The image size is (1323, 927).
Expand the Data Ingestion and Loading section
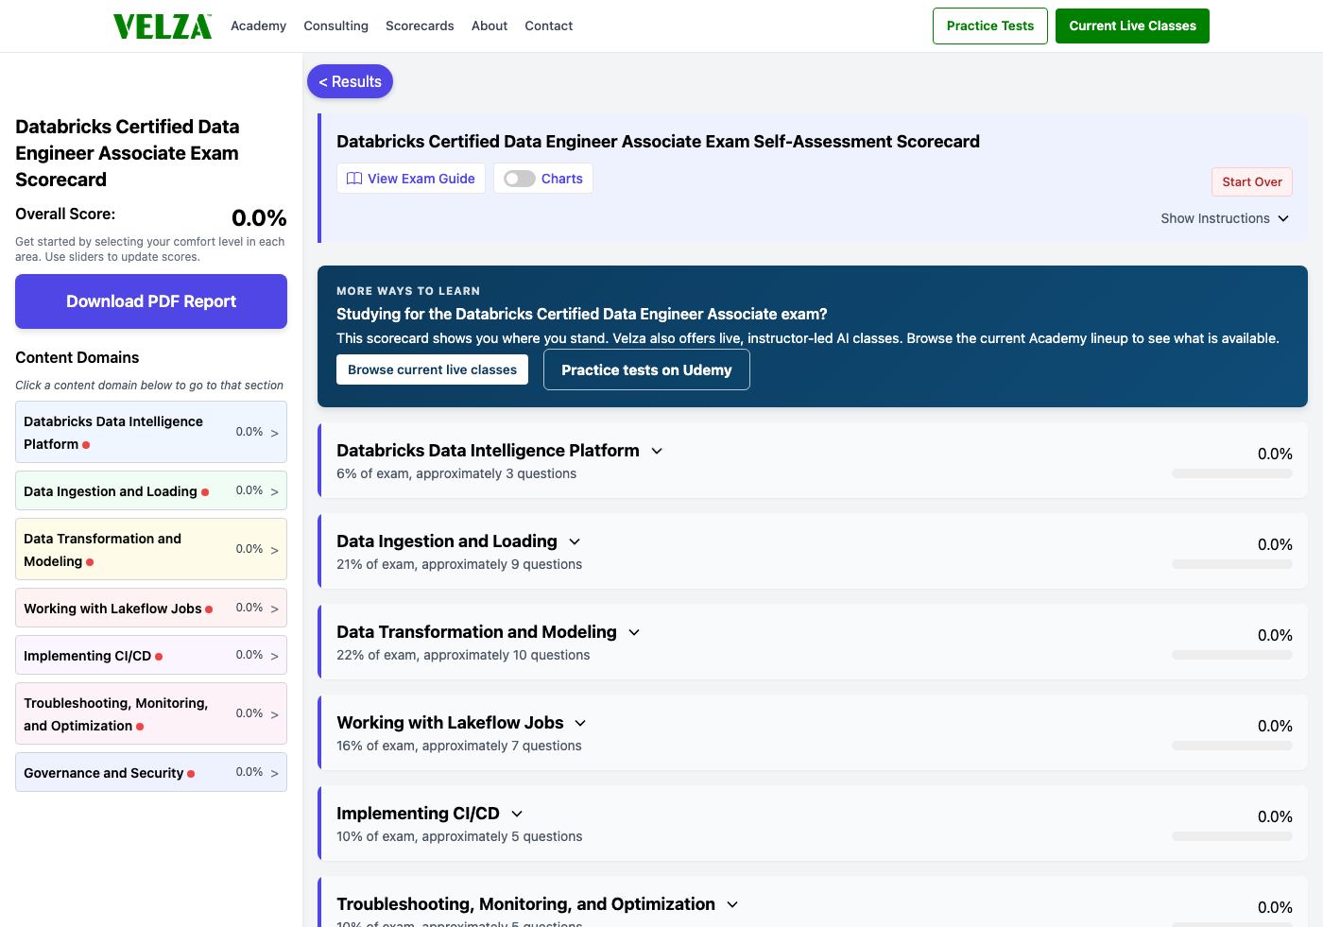pyautogui.click(x=575, y=541)
